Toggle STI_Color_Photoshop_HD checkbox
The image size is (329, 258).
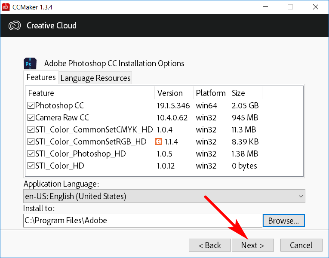tap(31, 154)
